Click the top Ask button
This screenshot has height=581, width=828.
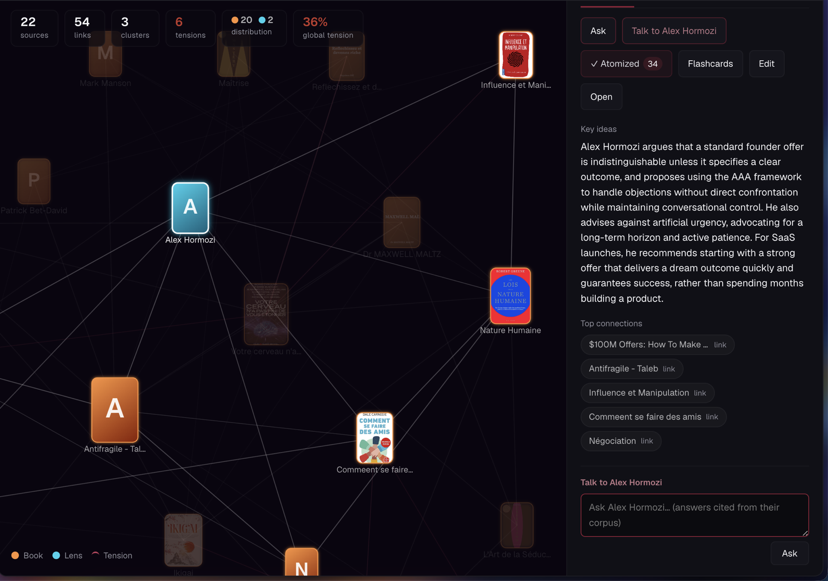click(598, 31)
